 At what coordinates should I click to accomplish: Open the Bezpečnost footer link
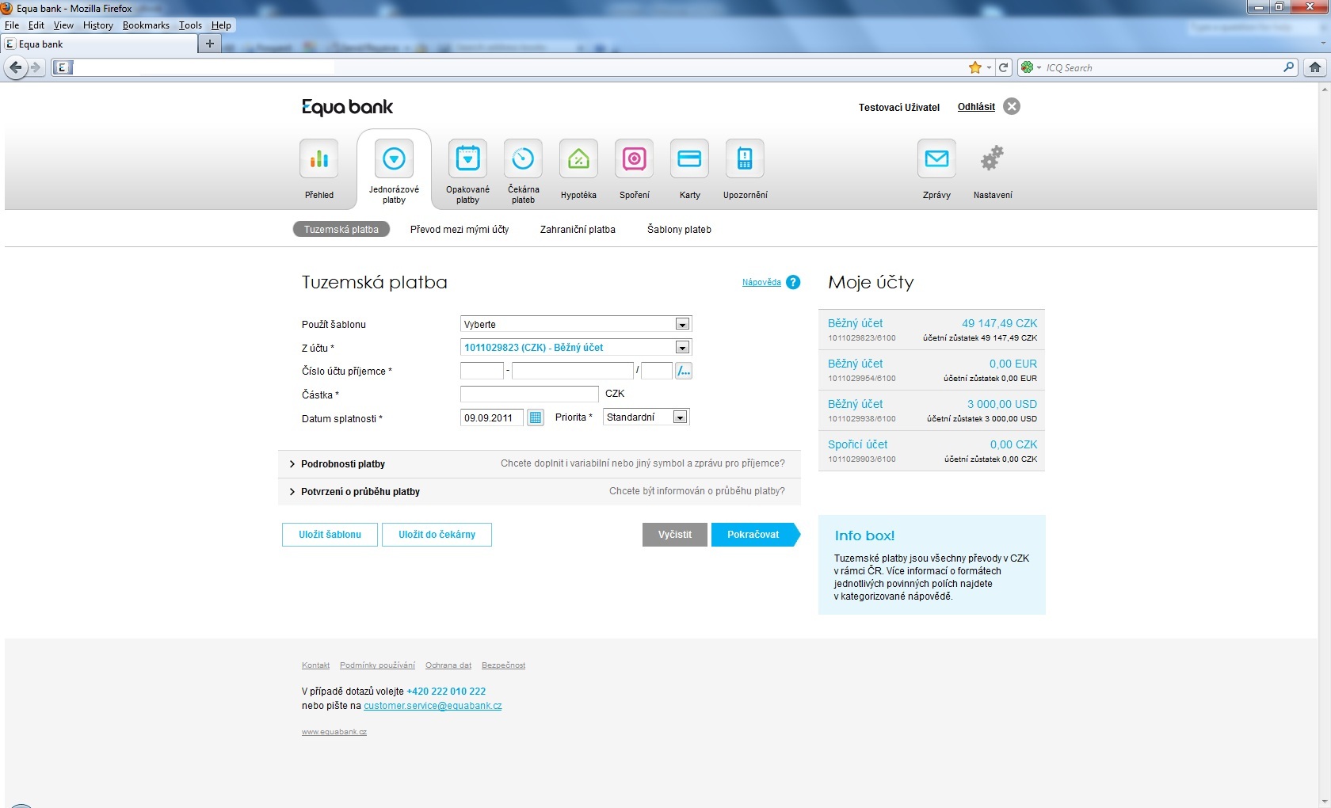(503, 665)
